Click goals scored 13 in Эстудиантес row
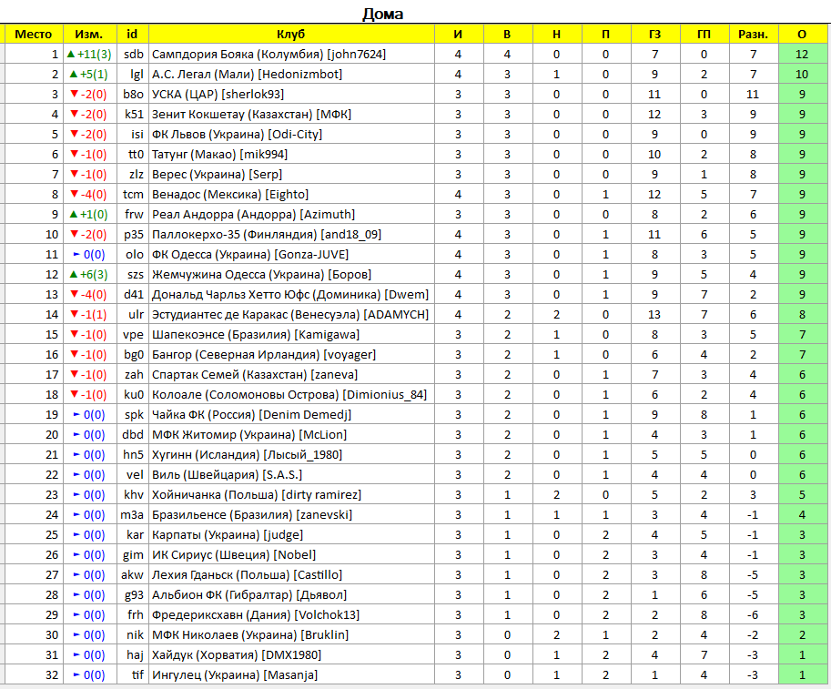Viewport: 831px width, 689px height. [655, 315]
